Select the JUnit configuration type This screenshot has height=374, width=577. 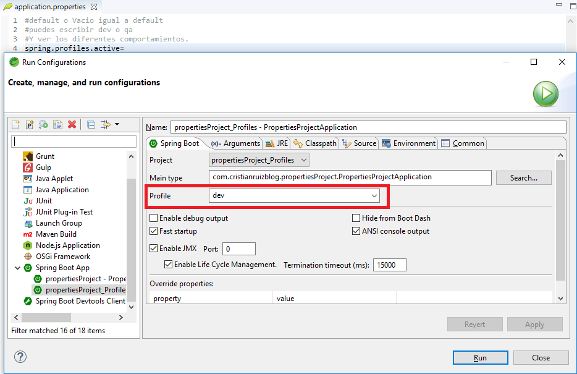(x=38, y=201)
